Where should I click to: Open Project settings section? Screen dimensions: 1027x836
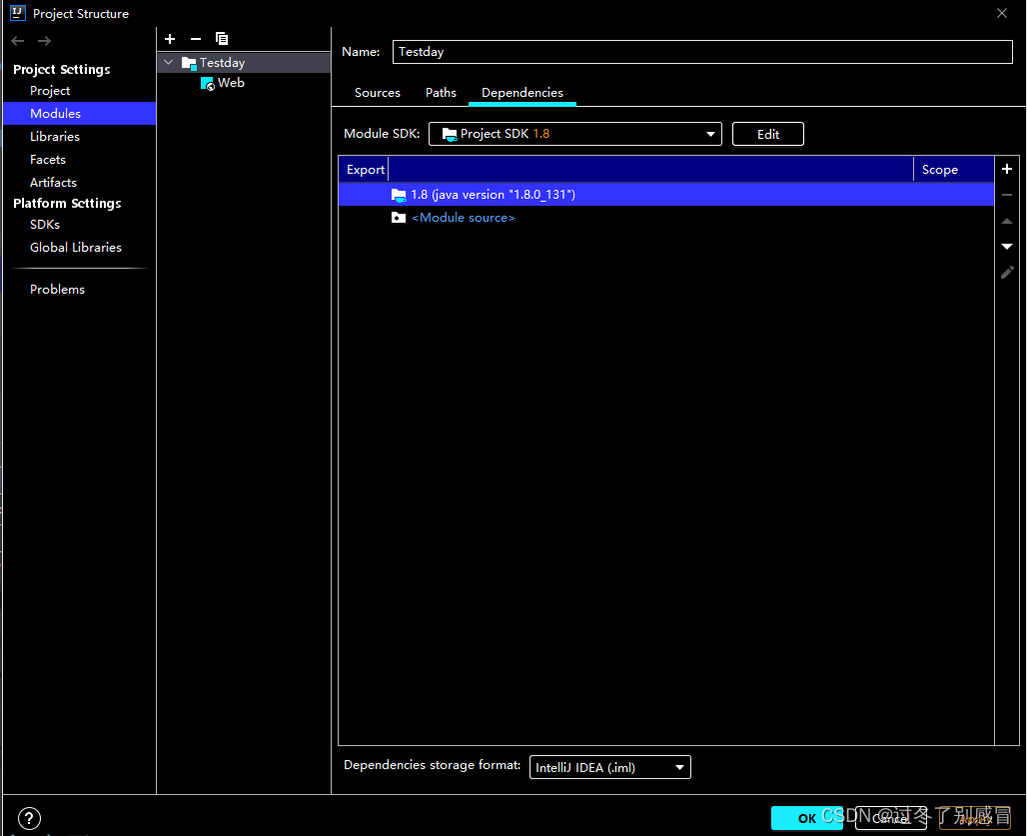tap(50, 90)
